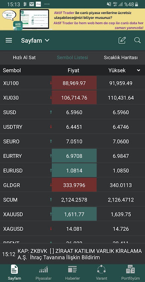Viewport: 145px width, 282px height.
Task: Tap the mail notification in status bar
Action: tap(32, 4)
